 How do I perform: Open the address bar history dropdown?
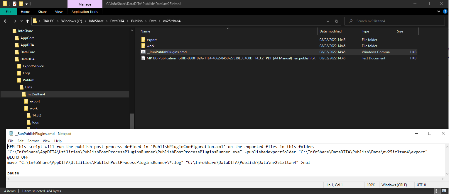click(328, 21)
